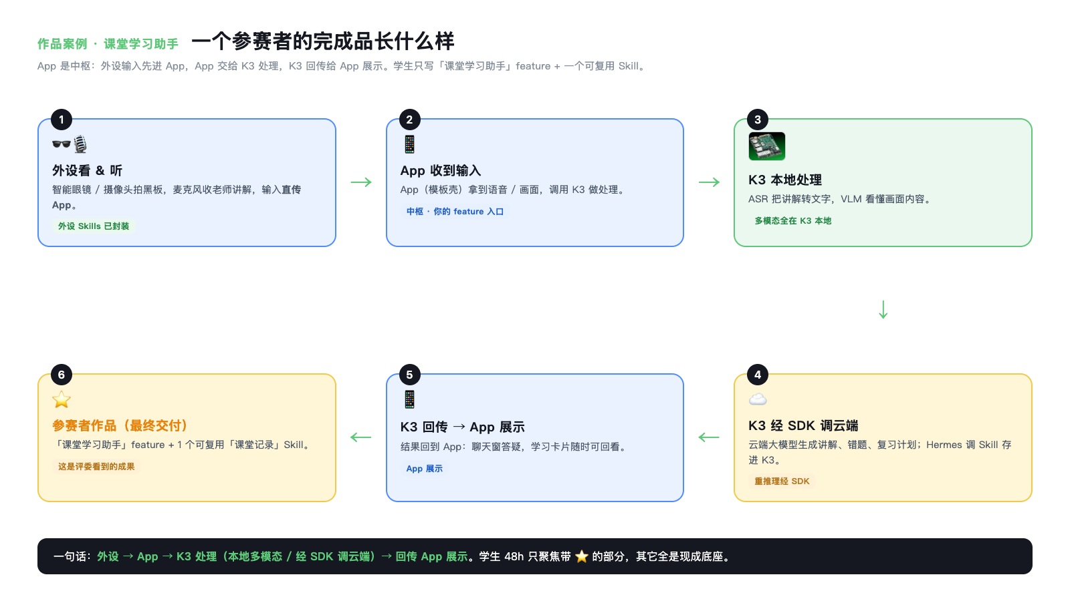This screenshot has height=601, width=1070.
Task: Click the main title 一个参赛者的完成品长什么样
Action: click(323, 41)
